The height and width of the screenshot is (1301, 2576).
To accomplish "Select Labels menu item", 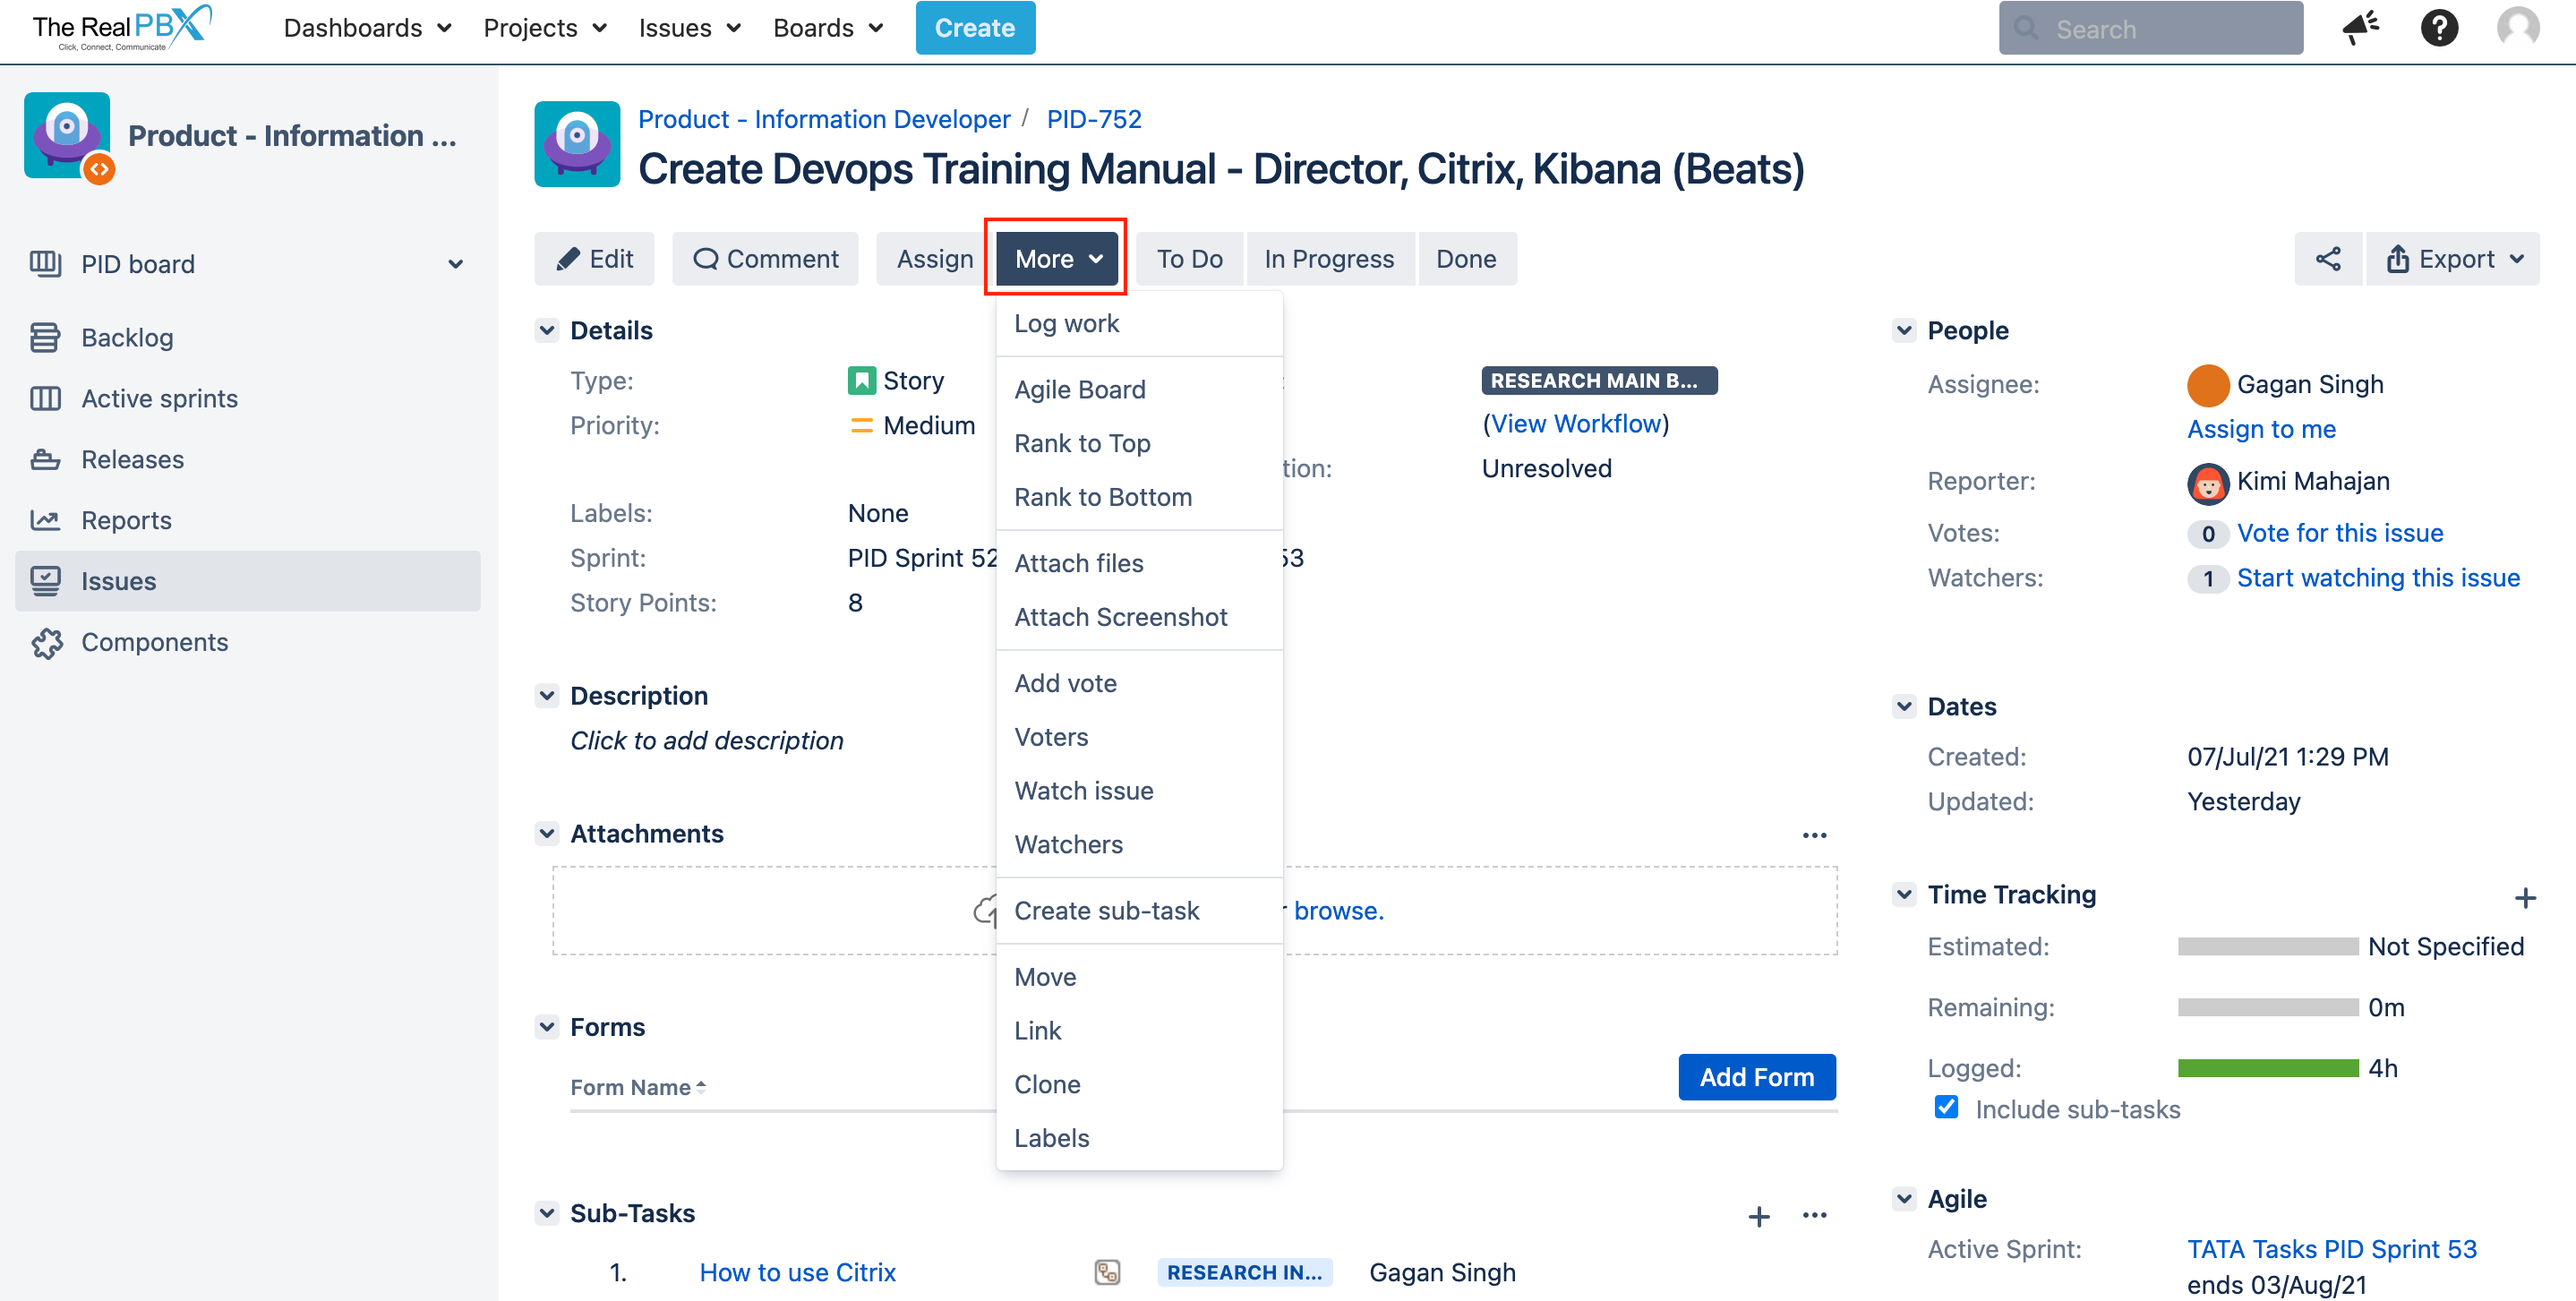I will [1139, 1138].
